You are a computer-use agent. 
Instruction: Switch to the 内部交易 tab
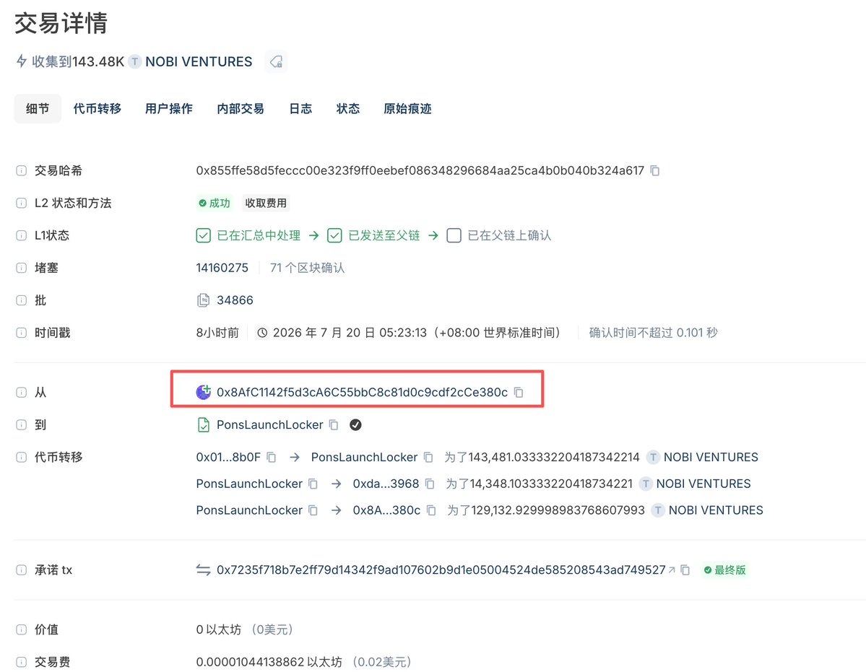(x=241, y=109)
